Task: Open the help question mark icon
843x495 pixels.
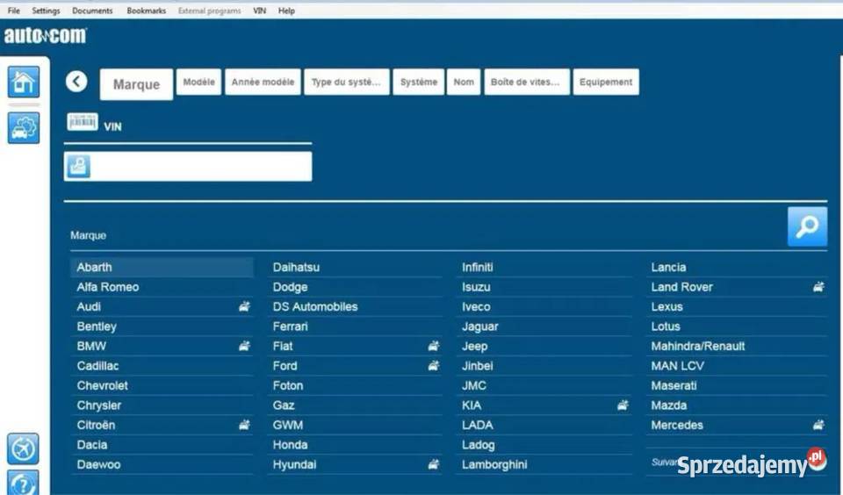Action: point(23,484)
